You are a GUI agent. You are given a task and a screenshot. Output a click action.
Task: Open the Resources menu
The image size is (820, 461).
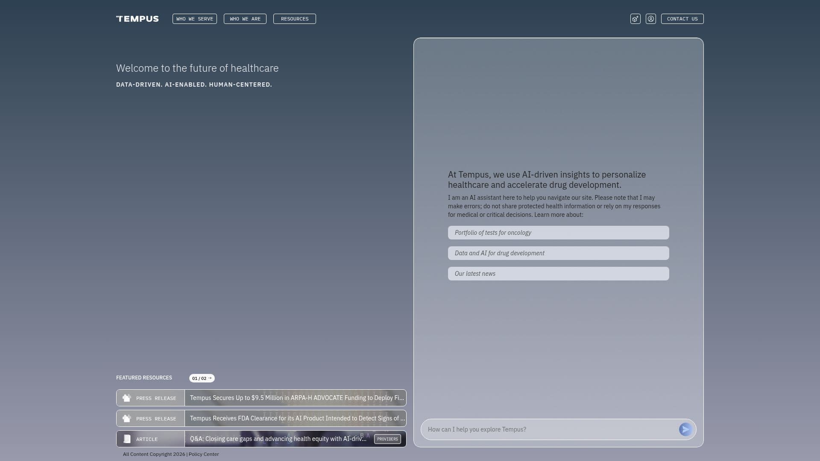(x=295, y=19)
